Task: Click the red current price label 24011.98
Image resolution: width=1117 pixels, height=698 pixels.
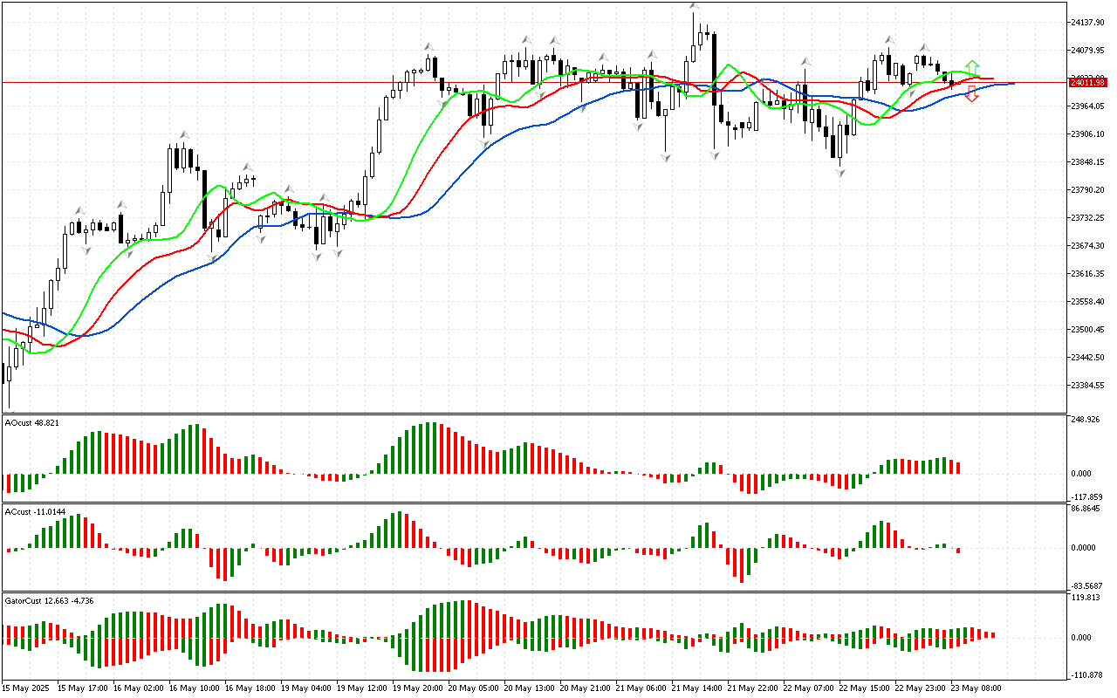Action: [x=1088, y=83]
